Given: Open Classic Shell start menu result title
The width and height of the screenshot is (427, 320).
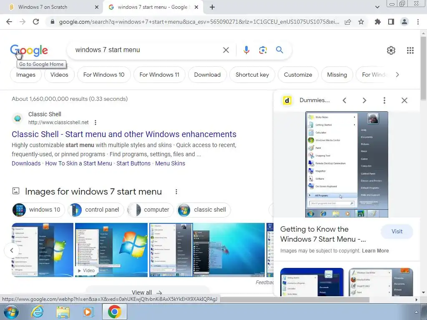Looking at the screenshot, I should click(124, 134).
